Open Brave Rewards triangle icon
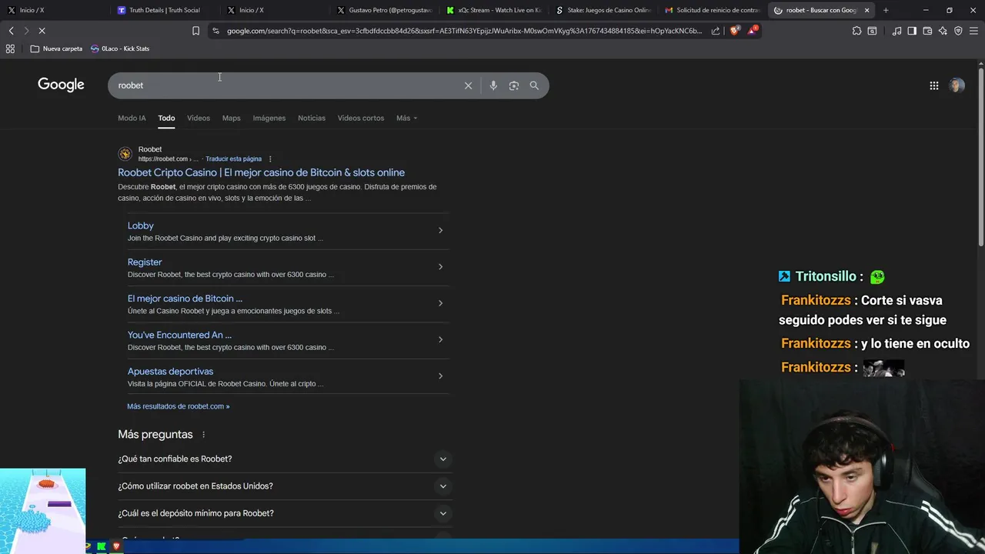The image size is (985, 554). point(753,31)
